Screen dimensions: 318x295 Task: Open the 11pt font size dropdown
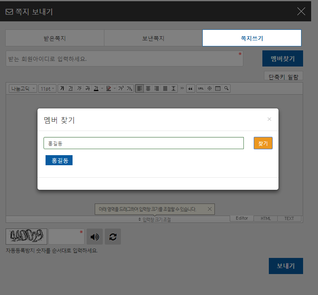tap(47, 88)
